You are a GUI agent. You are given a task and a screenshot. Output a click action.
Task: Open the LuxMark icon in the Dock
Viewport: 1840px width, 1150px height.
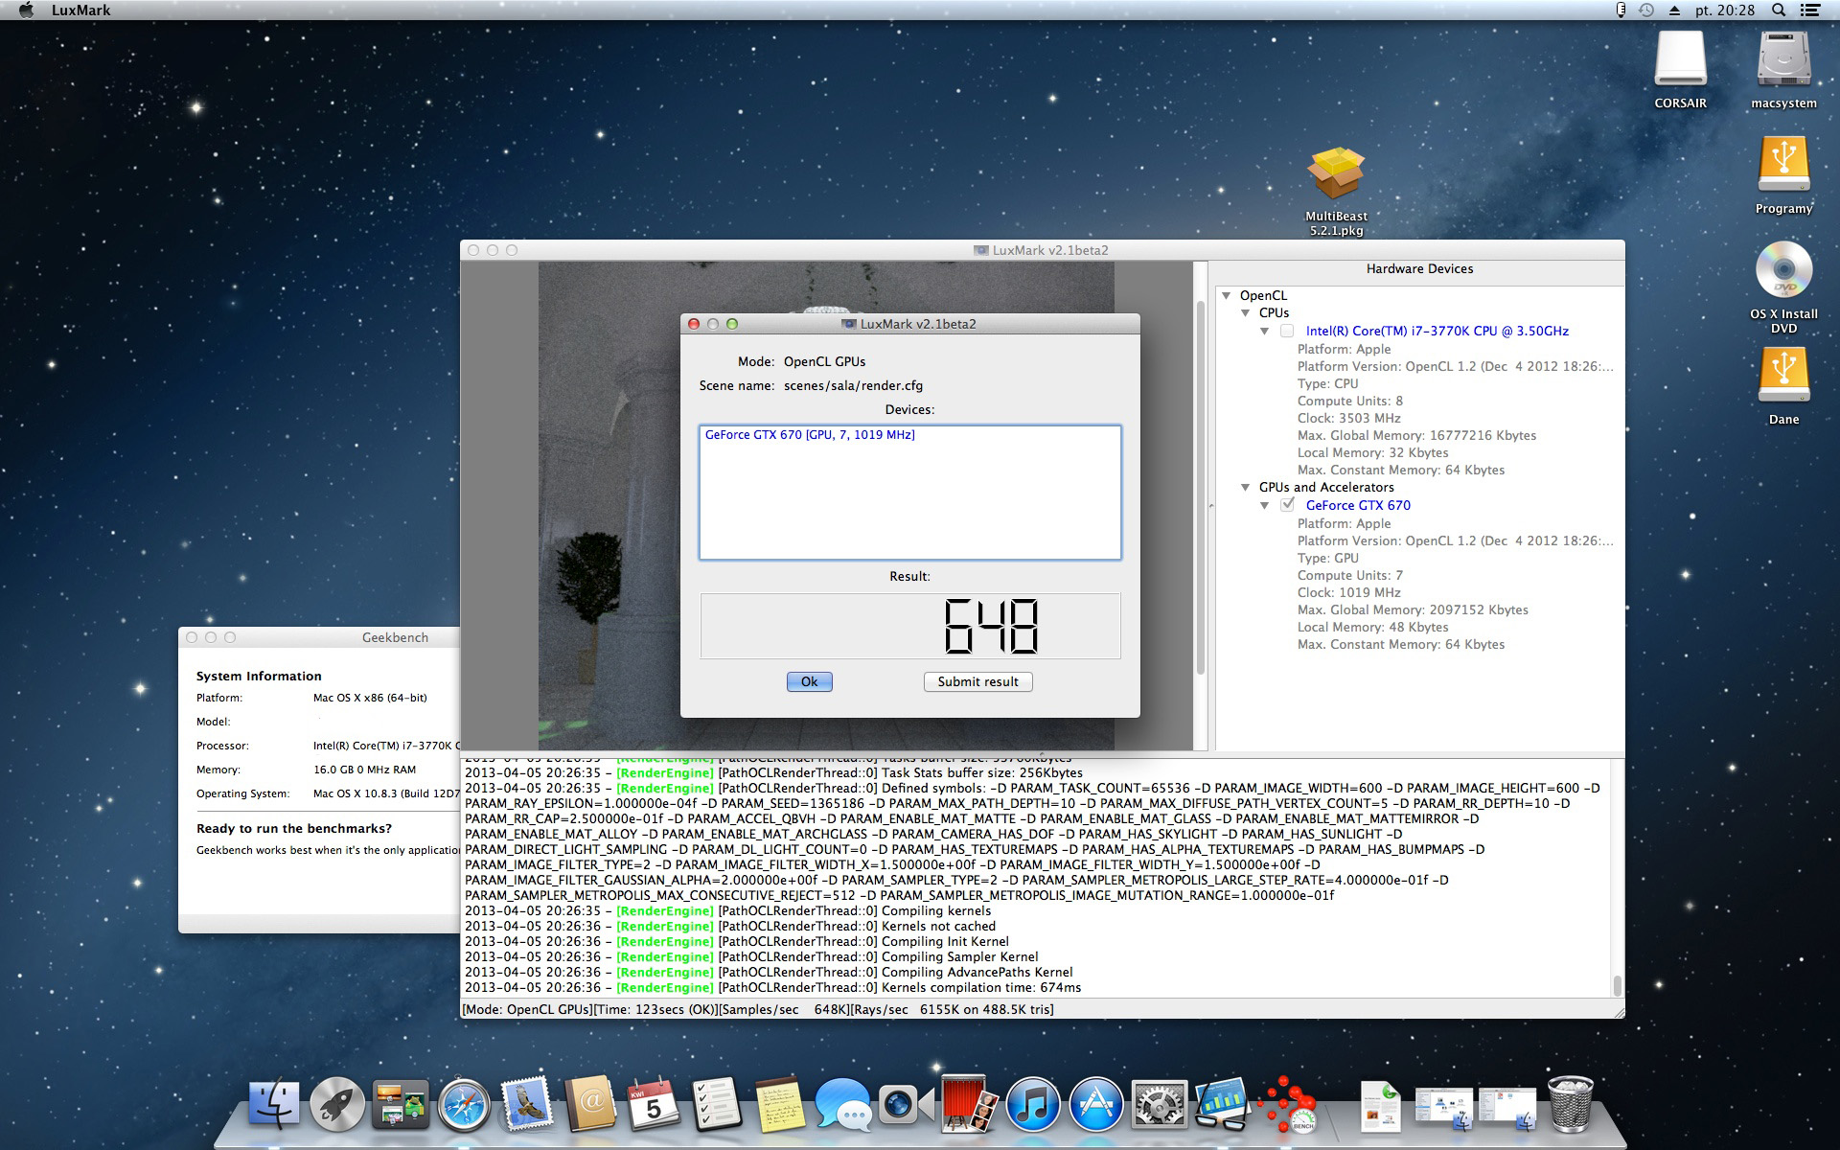click(x=1286, y=1105)
